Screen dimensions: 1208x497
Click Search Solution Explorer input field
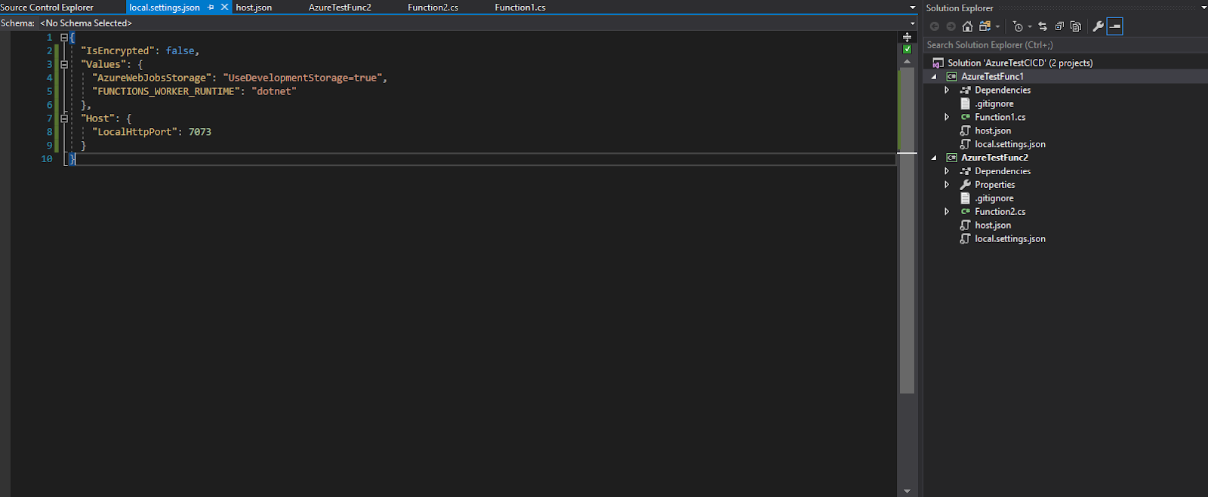tap(1065, 45)
